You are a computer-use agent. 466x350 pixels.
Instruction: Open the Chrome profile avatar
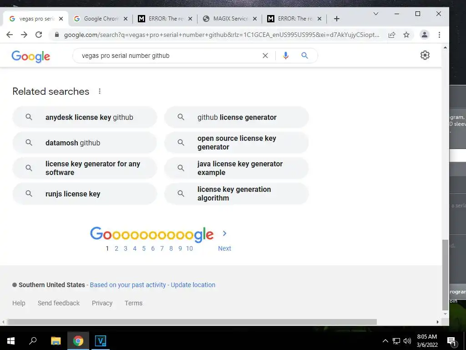[x=425, y=35]
